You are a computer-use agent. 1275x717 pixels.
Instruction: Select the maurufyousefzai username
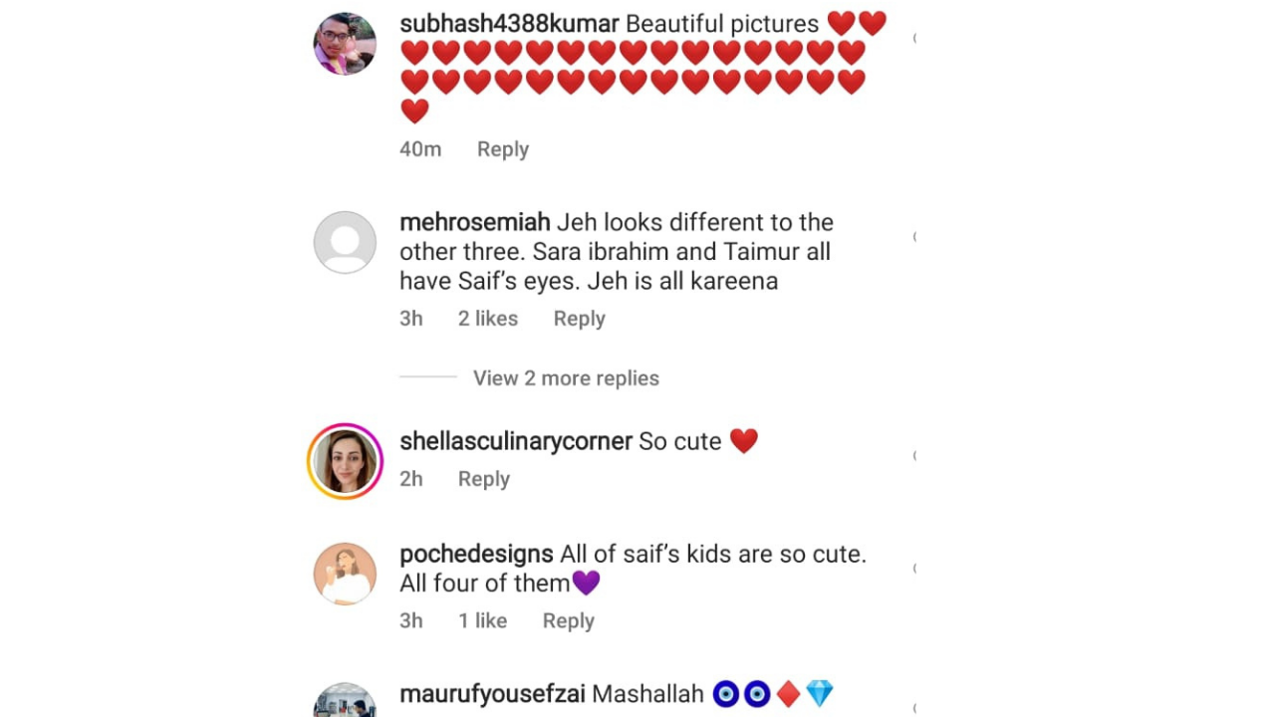(x=492, y=693)
